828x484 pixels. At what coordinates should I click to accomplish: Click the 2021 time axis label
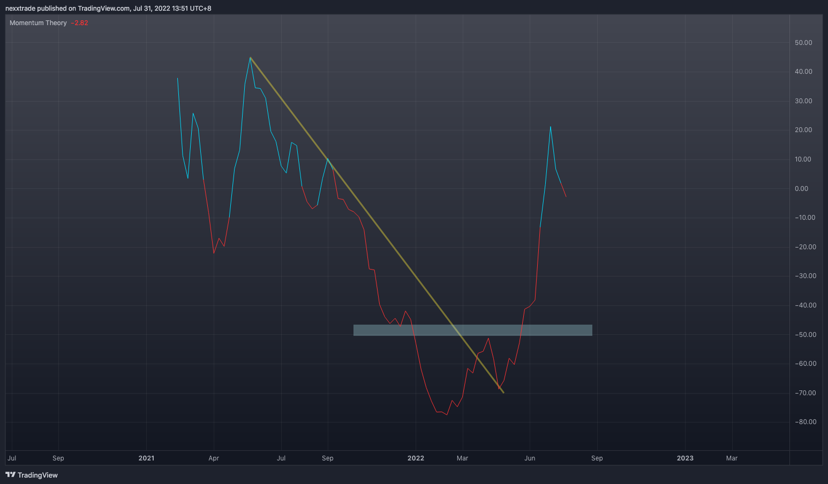pos(146,458)
